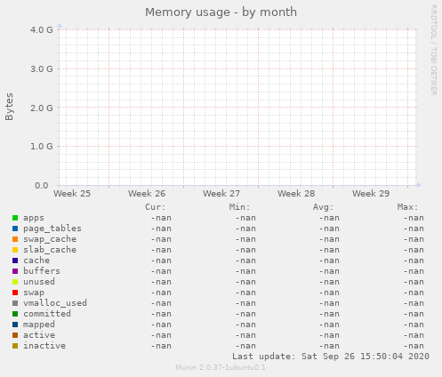Screen dimensions: 442x377
Task: Click the page_tables legend label
Action: (52, 229)
